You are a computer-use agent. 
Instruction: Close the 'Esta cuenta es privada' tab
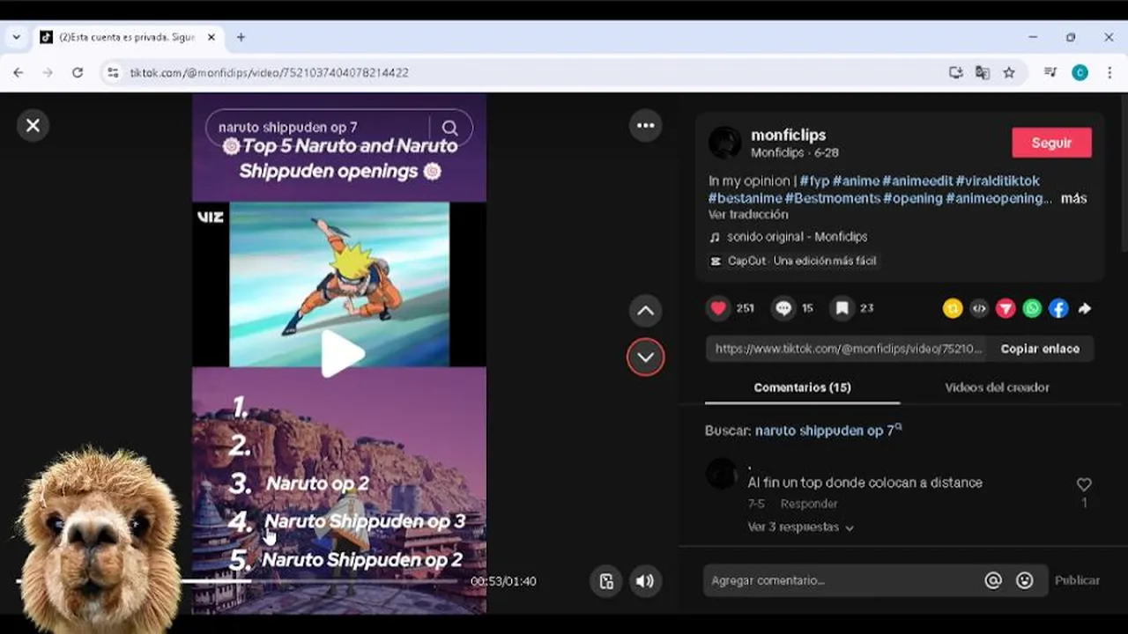tap(211, 38)
